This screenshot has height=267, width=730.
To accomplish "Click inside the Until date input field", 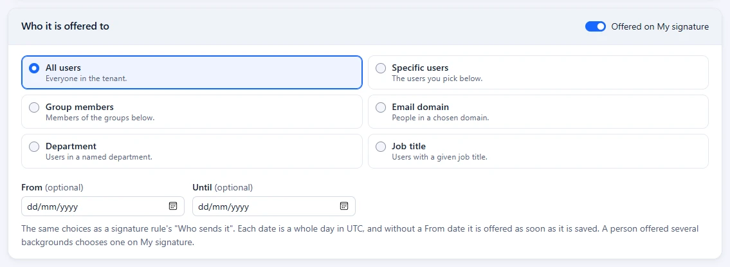I will click(x=274, y=207).
